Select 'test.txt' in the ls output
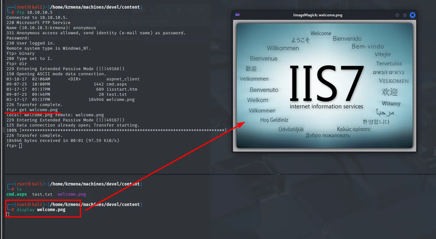 point(42,194)
